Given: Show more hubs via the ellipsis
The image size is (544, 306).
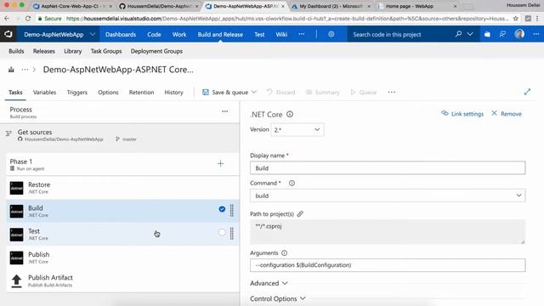Looking at the screenshot, I should (302, 34).
